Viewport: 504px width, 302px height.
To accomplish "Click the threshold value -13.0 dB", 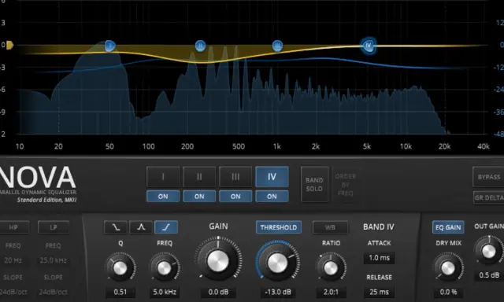I will coord(278,292).
